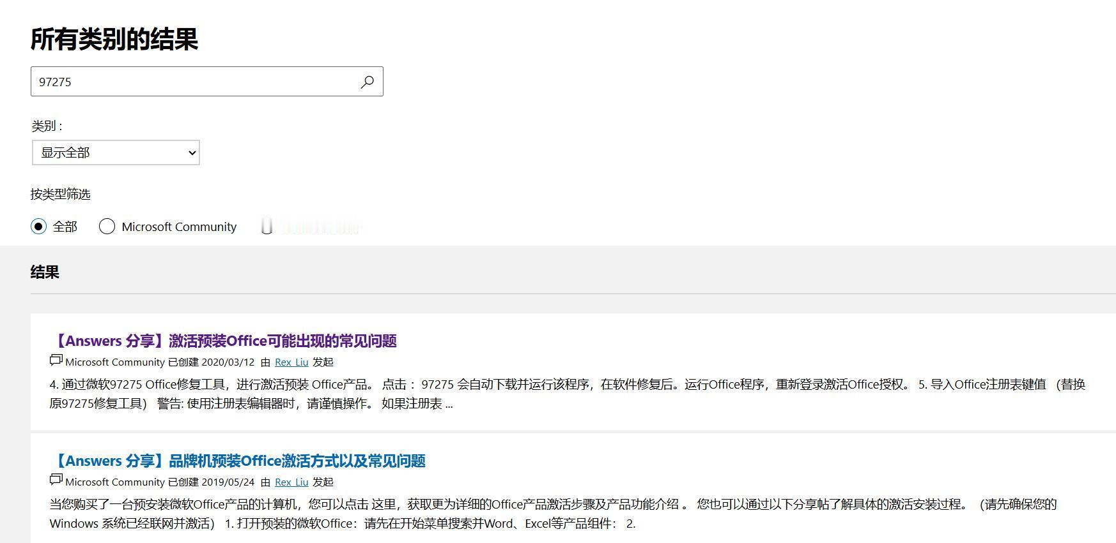Click the 所有类别的结果 page heading
The height and width of the screenshot is (543, 1116).
tap(114, 39)
